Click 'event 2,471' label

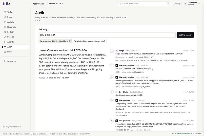click(x=189, y=121)
